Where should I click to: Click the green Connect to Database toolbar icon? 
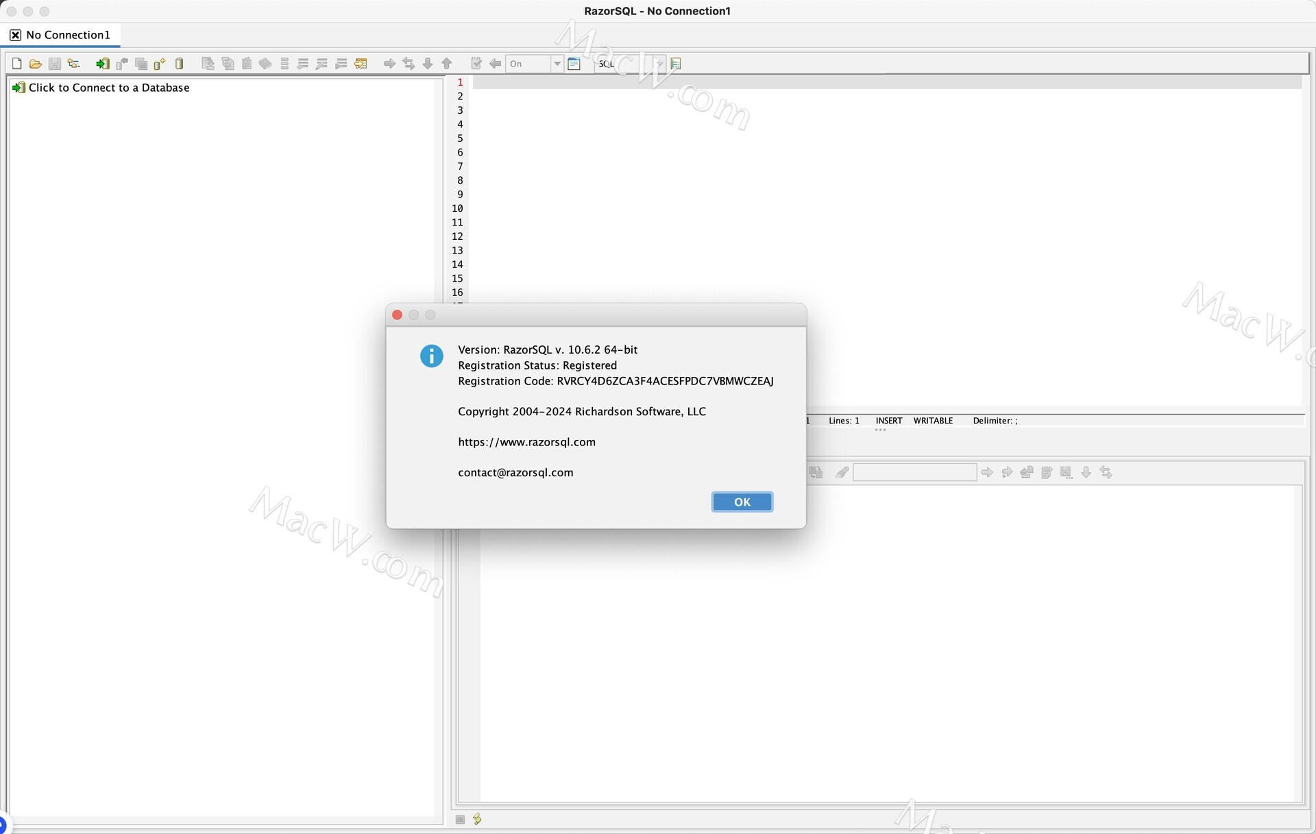pyautogui.click(x=102, y=64)
